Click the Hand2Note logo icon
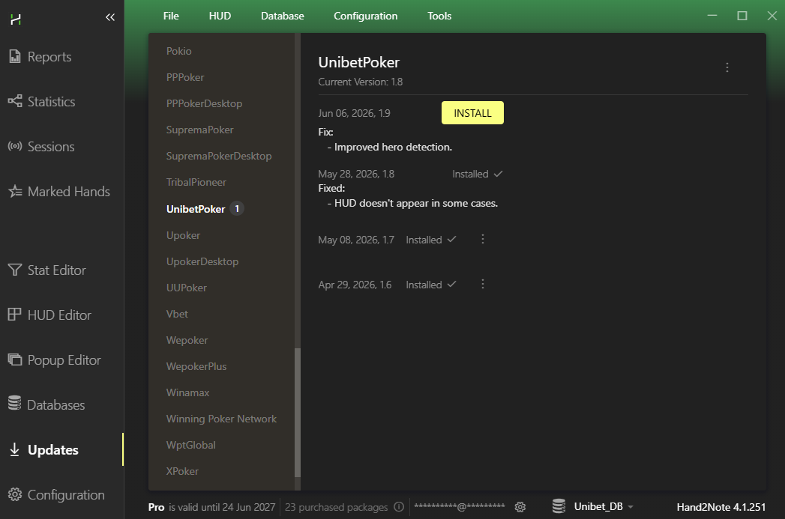This screenshot has height=519, width=785. (x=16, y=19)
